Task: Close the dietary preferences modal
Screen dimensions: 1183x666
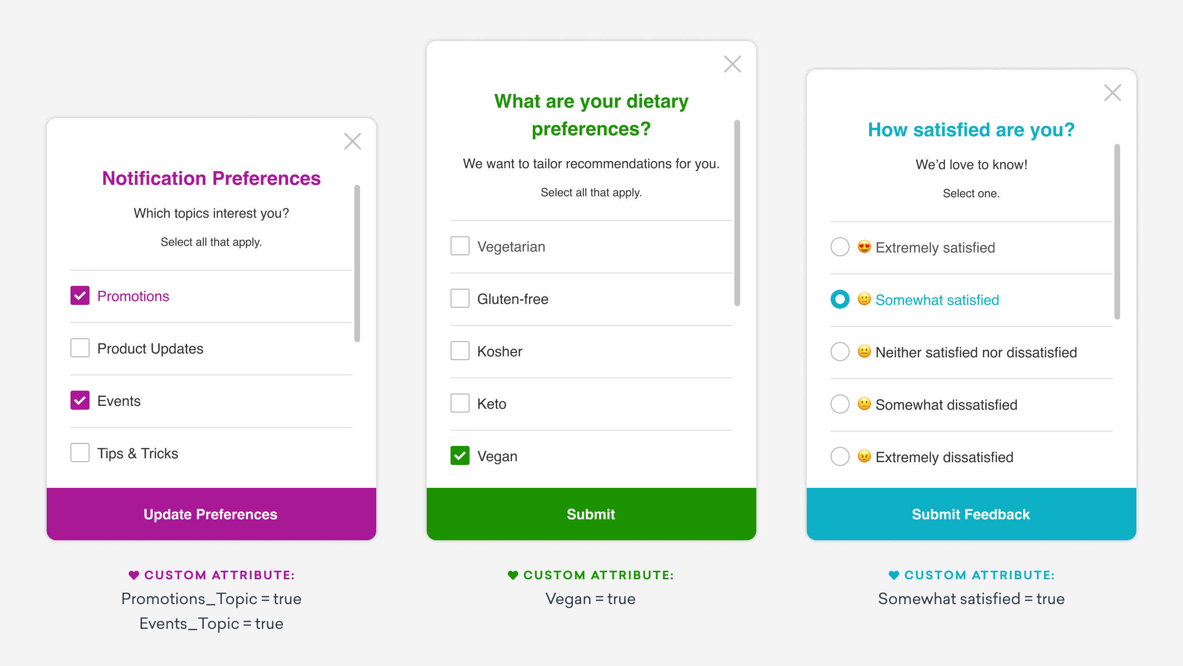Action: pos(732,64)
